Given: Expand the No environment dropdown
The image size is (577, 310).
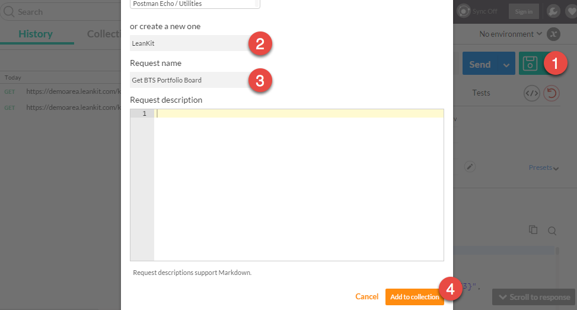Looking at the screenshot, I should coord(511,34).
